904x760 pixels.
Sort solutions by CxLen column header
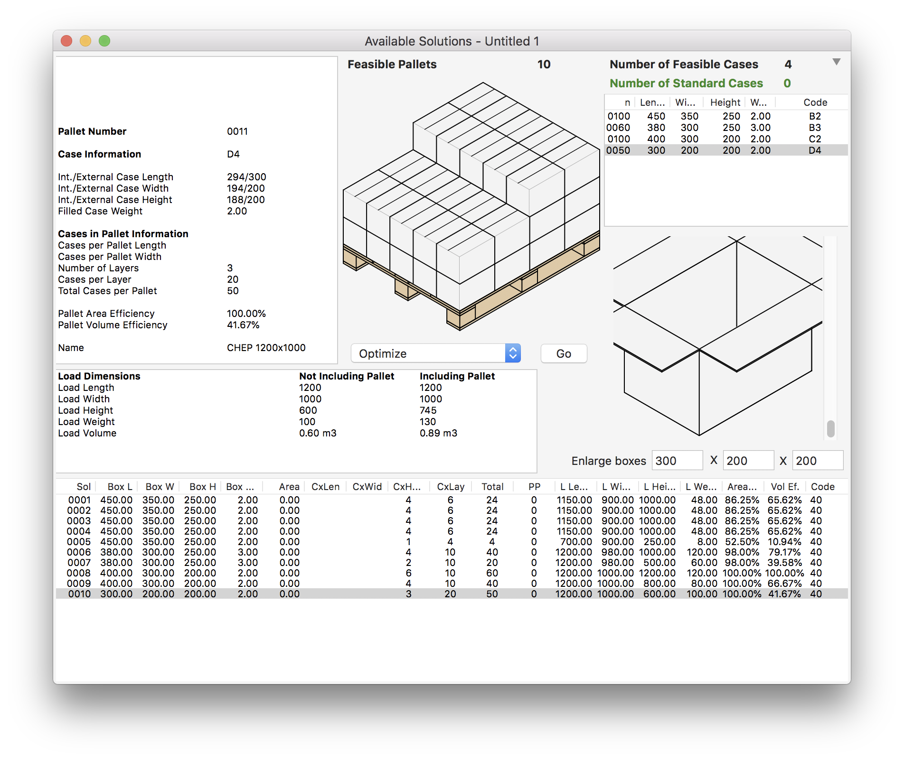click(325, 487)
